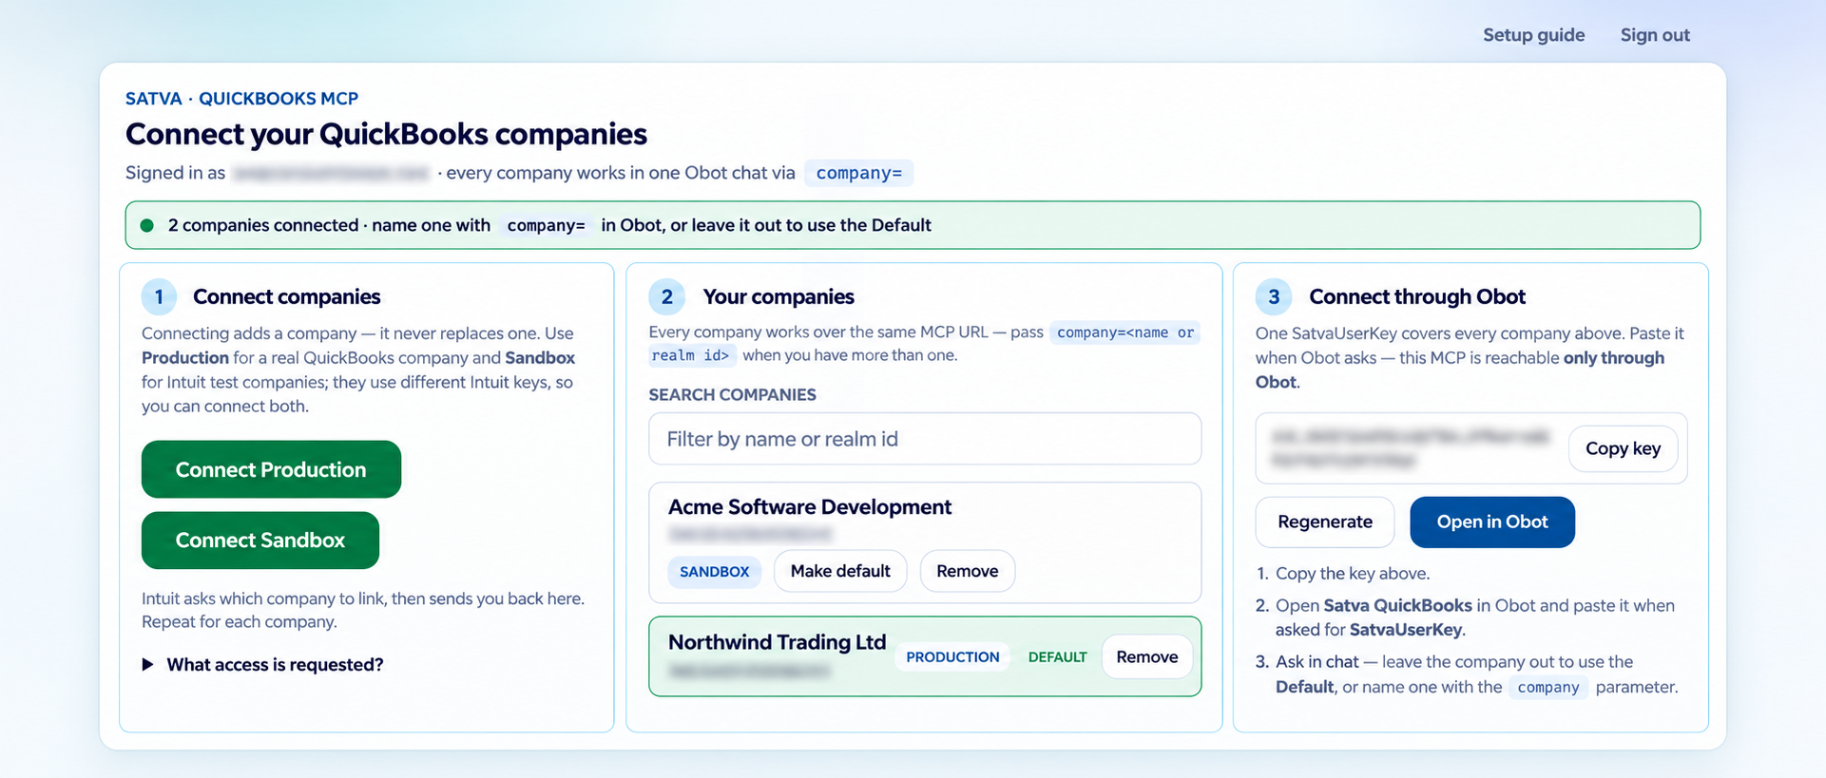Click the 'SEARCH COMPANIES' label

(x=732, y=394)
